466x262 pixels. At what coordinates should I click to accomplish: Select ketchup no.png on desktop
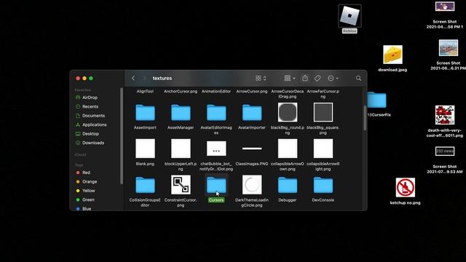pyautogui.click(x=405, y=188)
